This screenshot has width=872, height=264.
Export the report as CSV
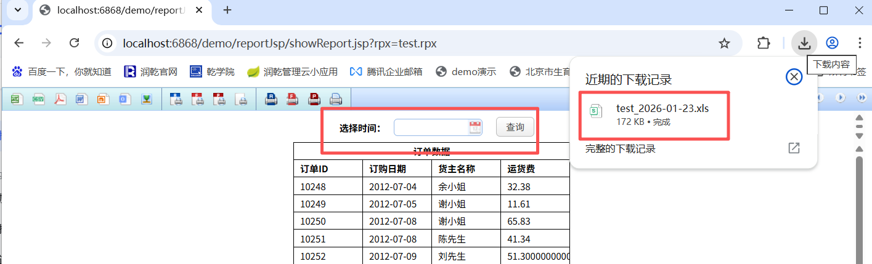click(39, 98)
